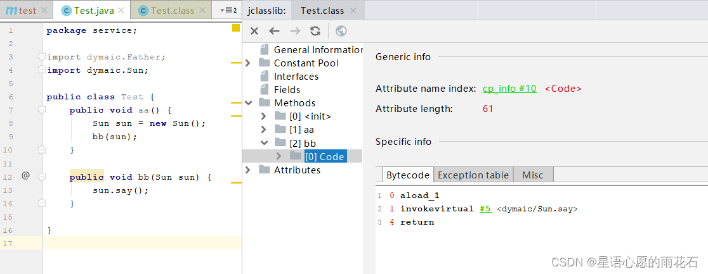Follow the cp_info #10 link
The width and height of the screenshot is (708, 274).
(510, 89)
